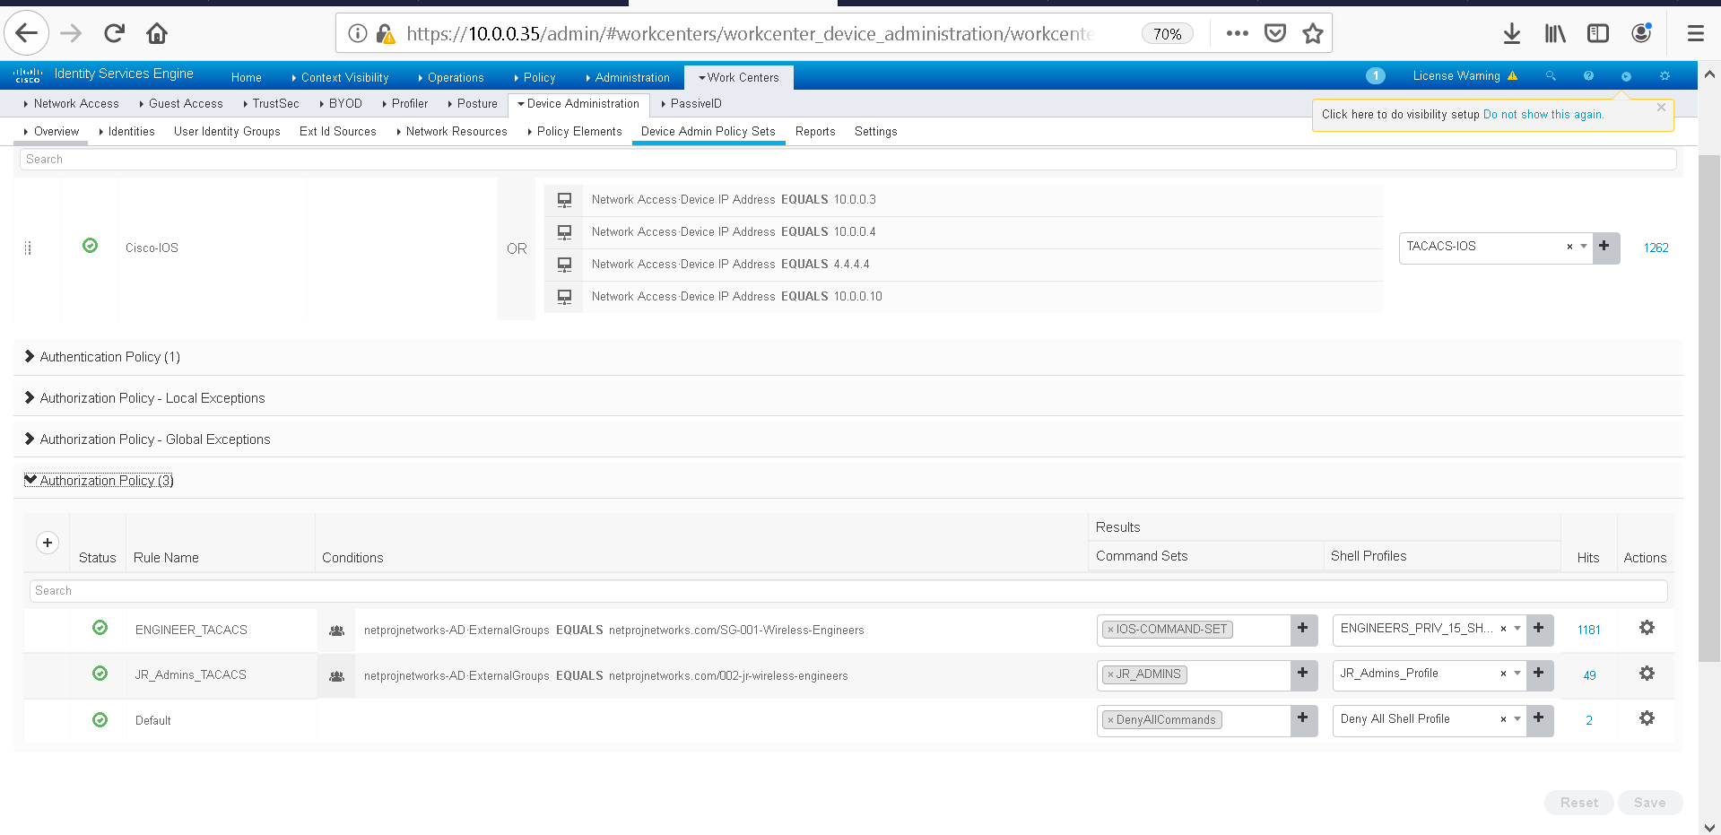The width and height of the screenshot is (1721, 835).
Task: Click the Save button
Action: [x=1649, y=803]
